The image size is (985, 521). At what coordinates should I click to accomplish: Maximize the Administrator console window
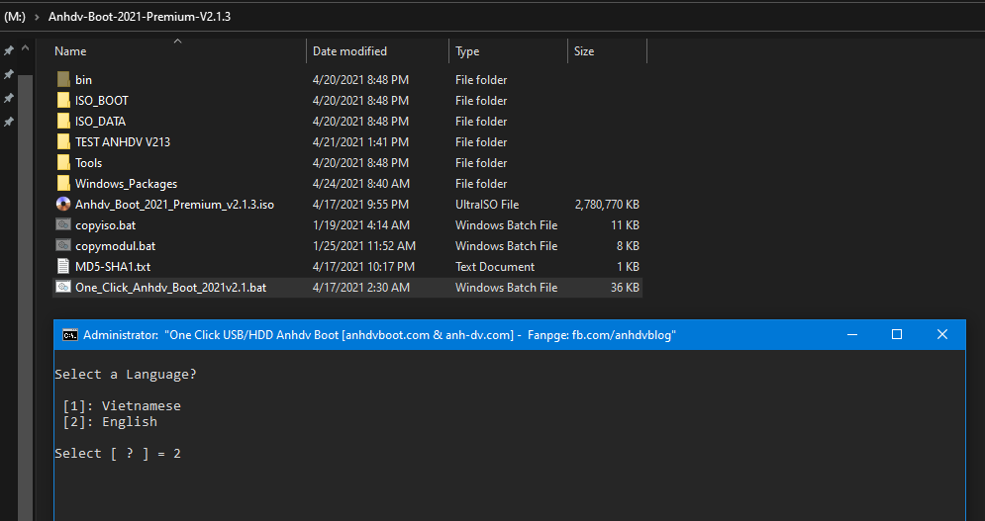(897, 334)
